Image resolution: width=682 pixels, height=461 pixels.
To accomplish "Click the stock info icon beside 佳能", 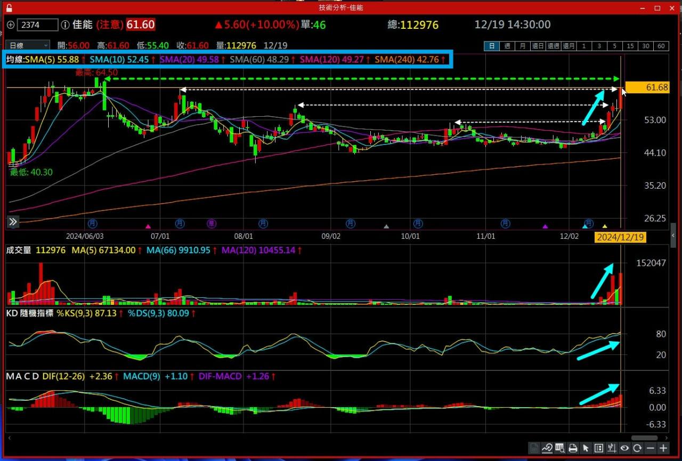I will point(65,25).
